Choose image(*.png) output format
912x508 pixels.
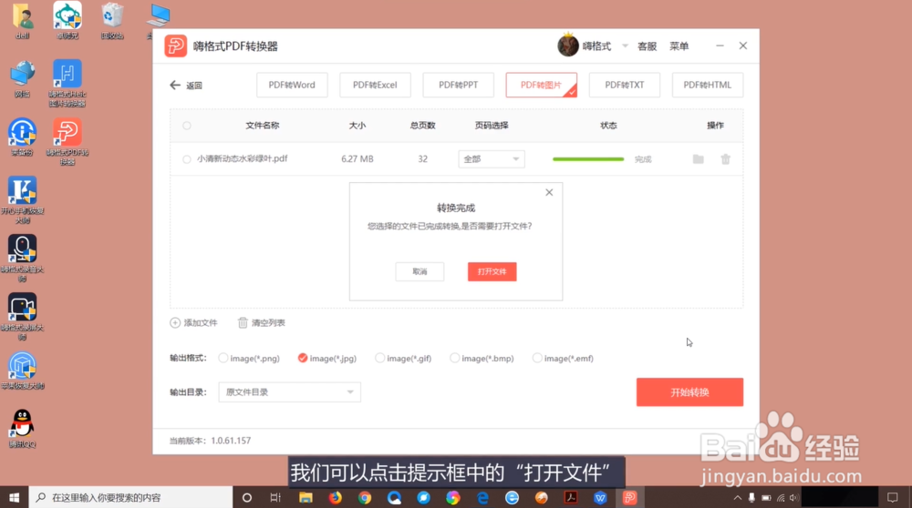tap(223, 358)
